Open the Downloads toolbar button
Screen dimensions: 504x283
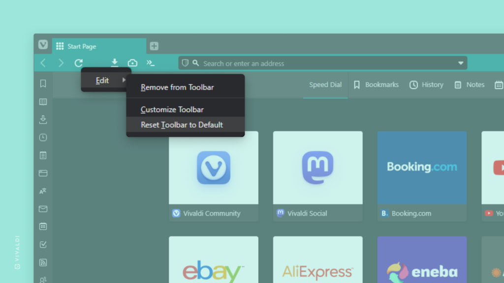pyautogui.click(x=114, y=62)
